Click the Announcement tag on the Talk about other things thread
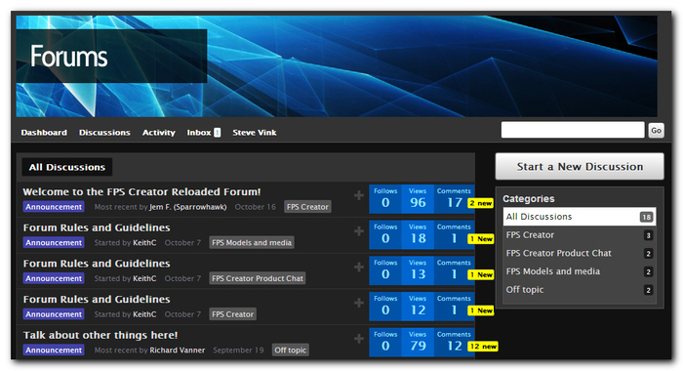683x371 pixels. point(54,350)
